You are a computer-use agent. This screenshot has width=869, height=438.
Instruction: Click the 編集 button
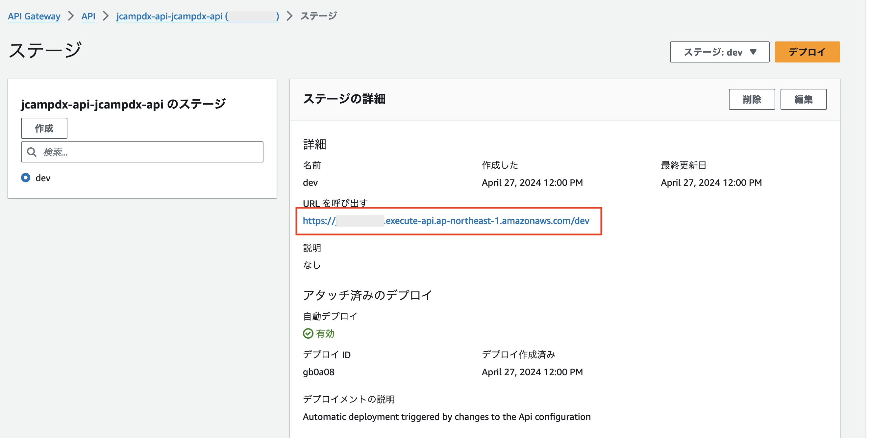coord(804,99)
